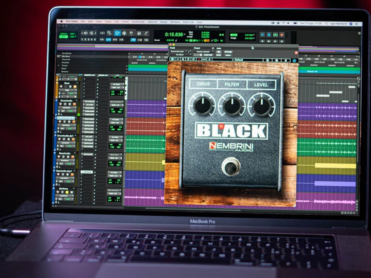The height and width of the screenshot is (278, 371).
Task: Click the main counter time display
Action: [174, 35]
